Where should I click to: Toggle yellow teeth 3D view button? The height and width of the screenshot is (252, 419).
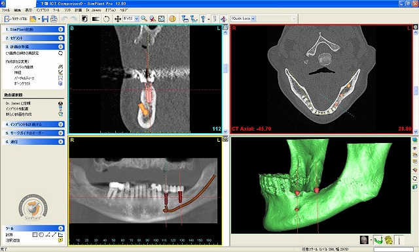click(x=388, y=240)
